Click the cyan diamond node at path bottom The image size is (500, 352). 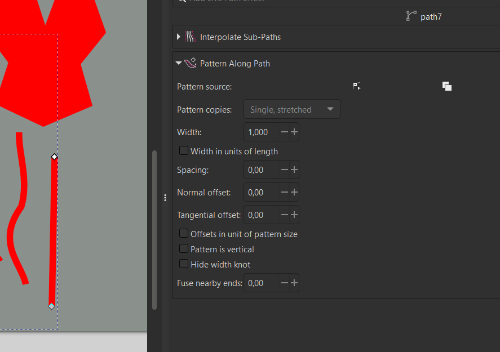51,306
